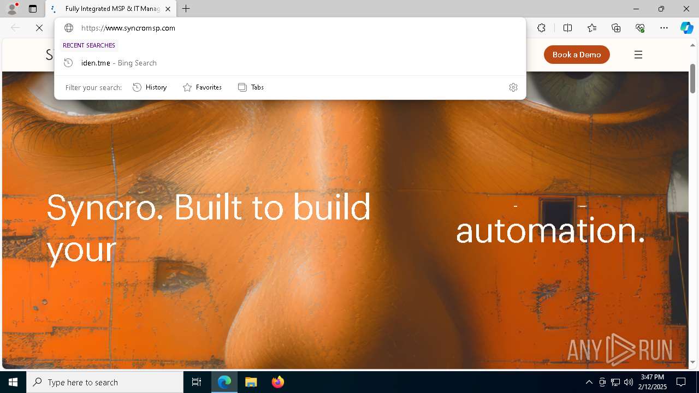
Task: Click the taskbar search box
Action: point(105,382)
